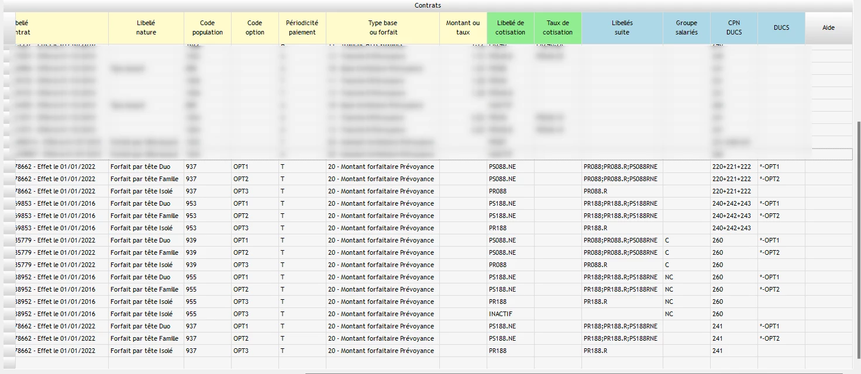
Task: Click '*-OPT1' in the 953 row
Action: pyautogui.click(x=769, y=203)
